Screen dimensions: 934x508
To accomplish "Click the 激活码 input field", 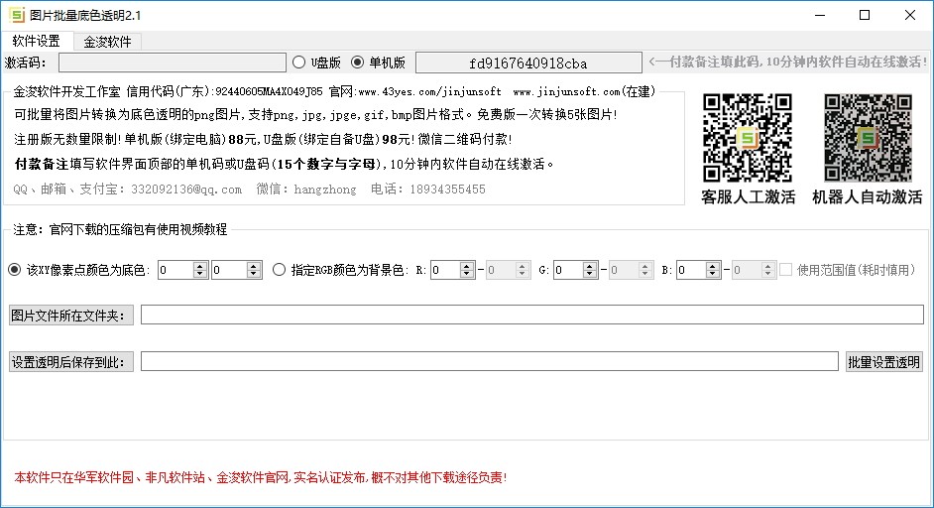I will click(173, 63).
